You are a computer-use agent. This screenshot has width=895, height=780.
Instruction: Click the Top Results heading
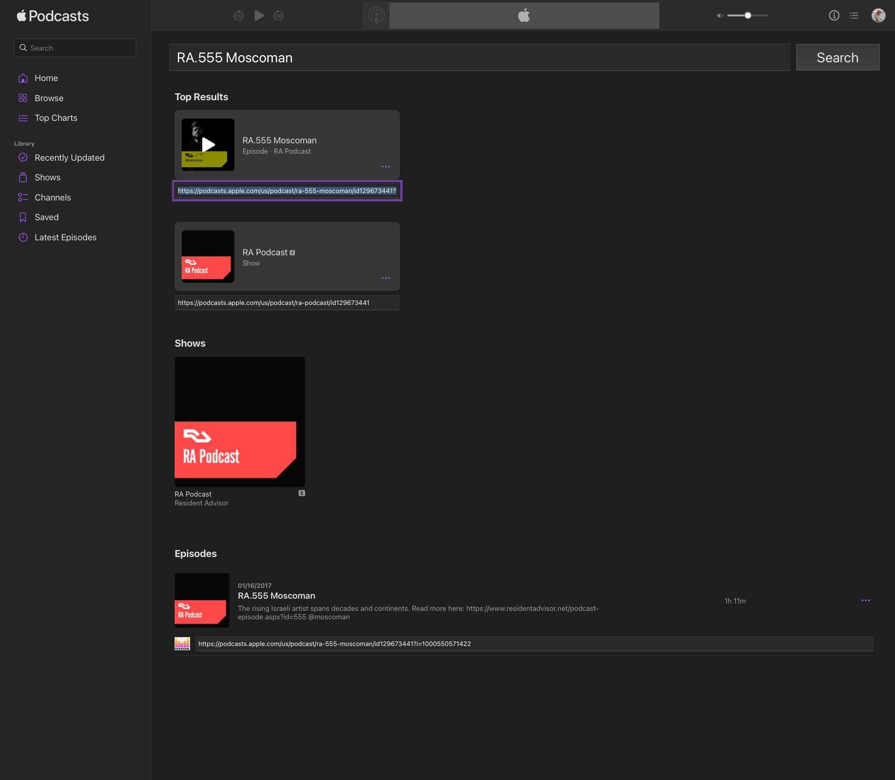tap(201, 97)
